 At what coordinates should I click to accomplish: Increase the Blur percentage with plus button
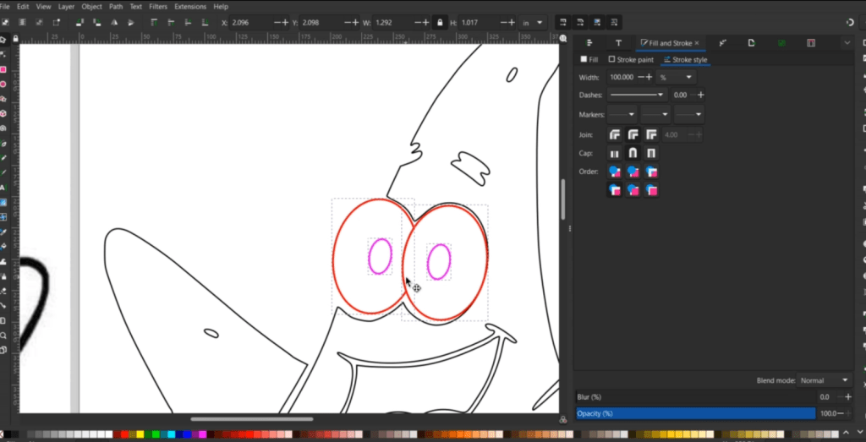847,397
